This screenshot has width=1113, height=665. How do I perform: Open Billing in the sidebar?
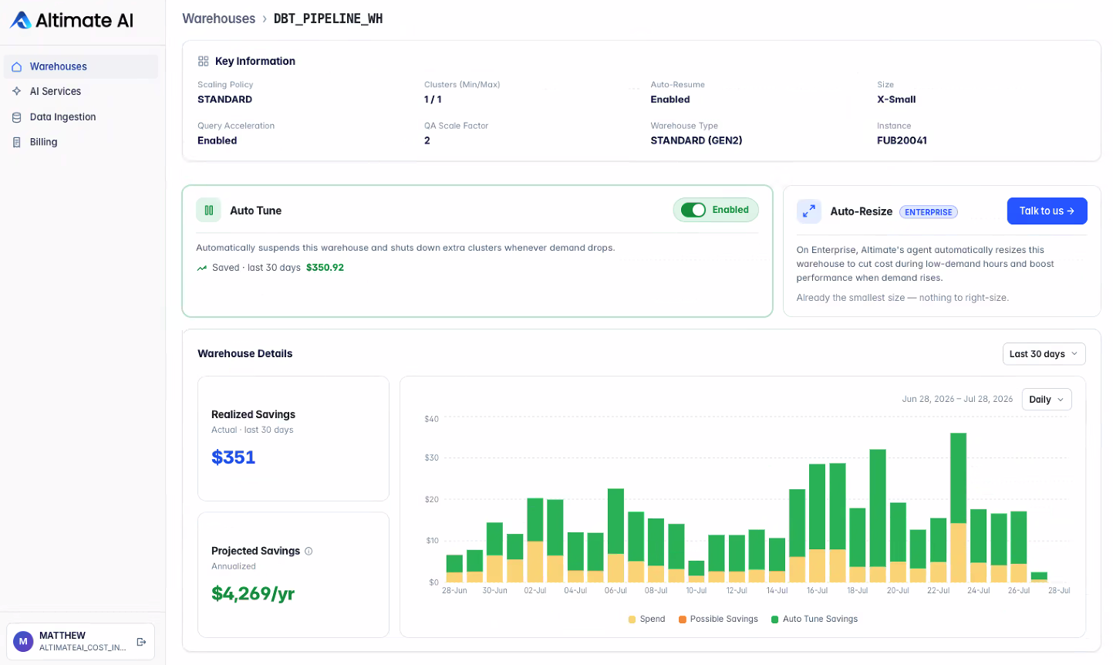click(81, 142)
